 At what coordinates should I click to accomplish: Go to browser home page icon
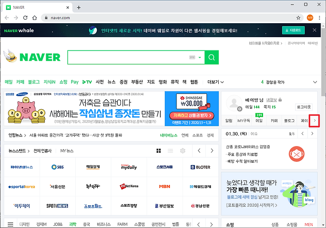(34, 18)
